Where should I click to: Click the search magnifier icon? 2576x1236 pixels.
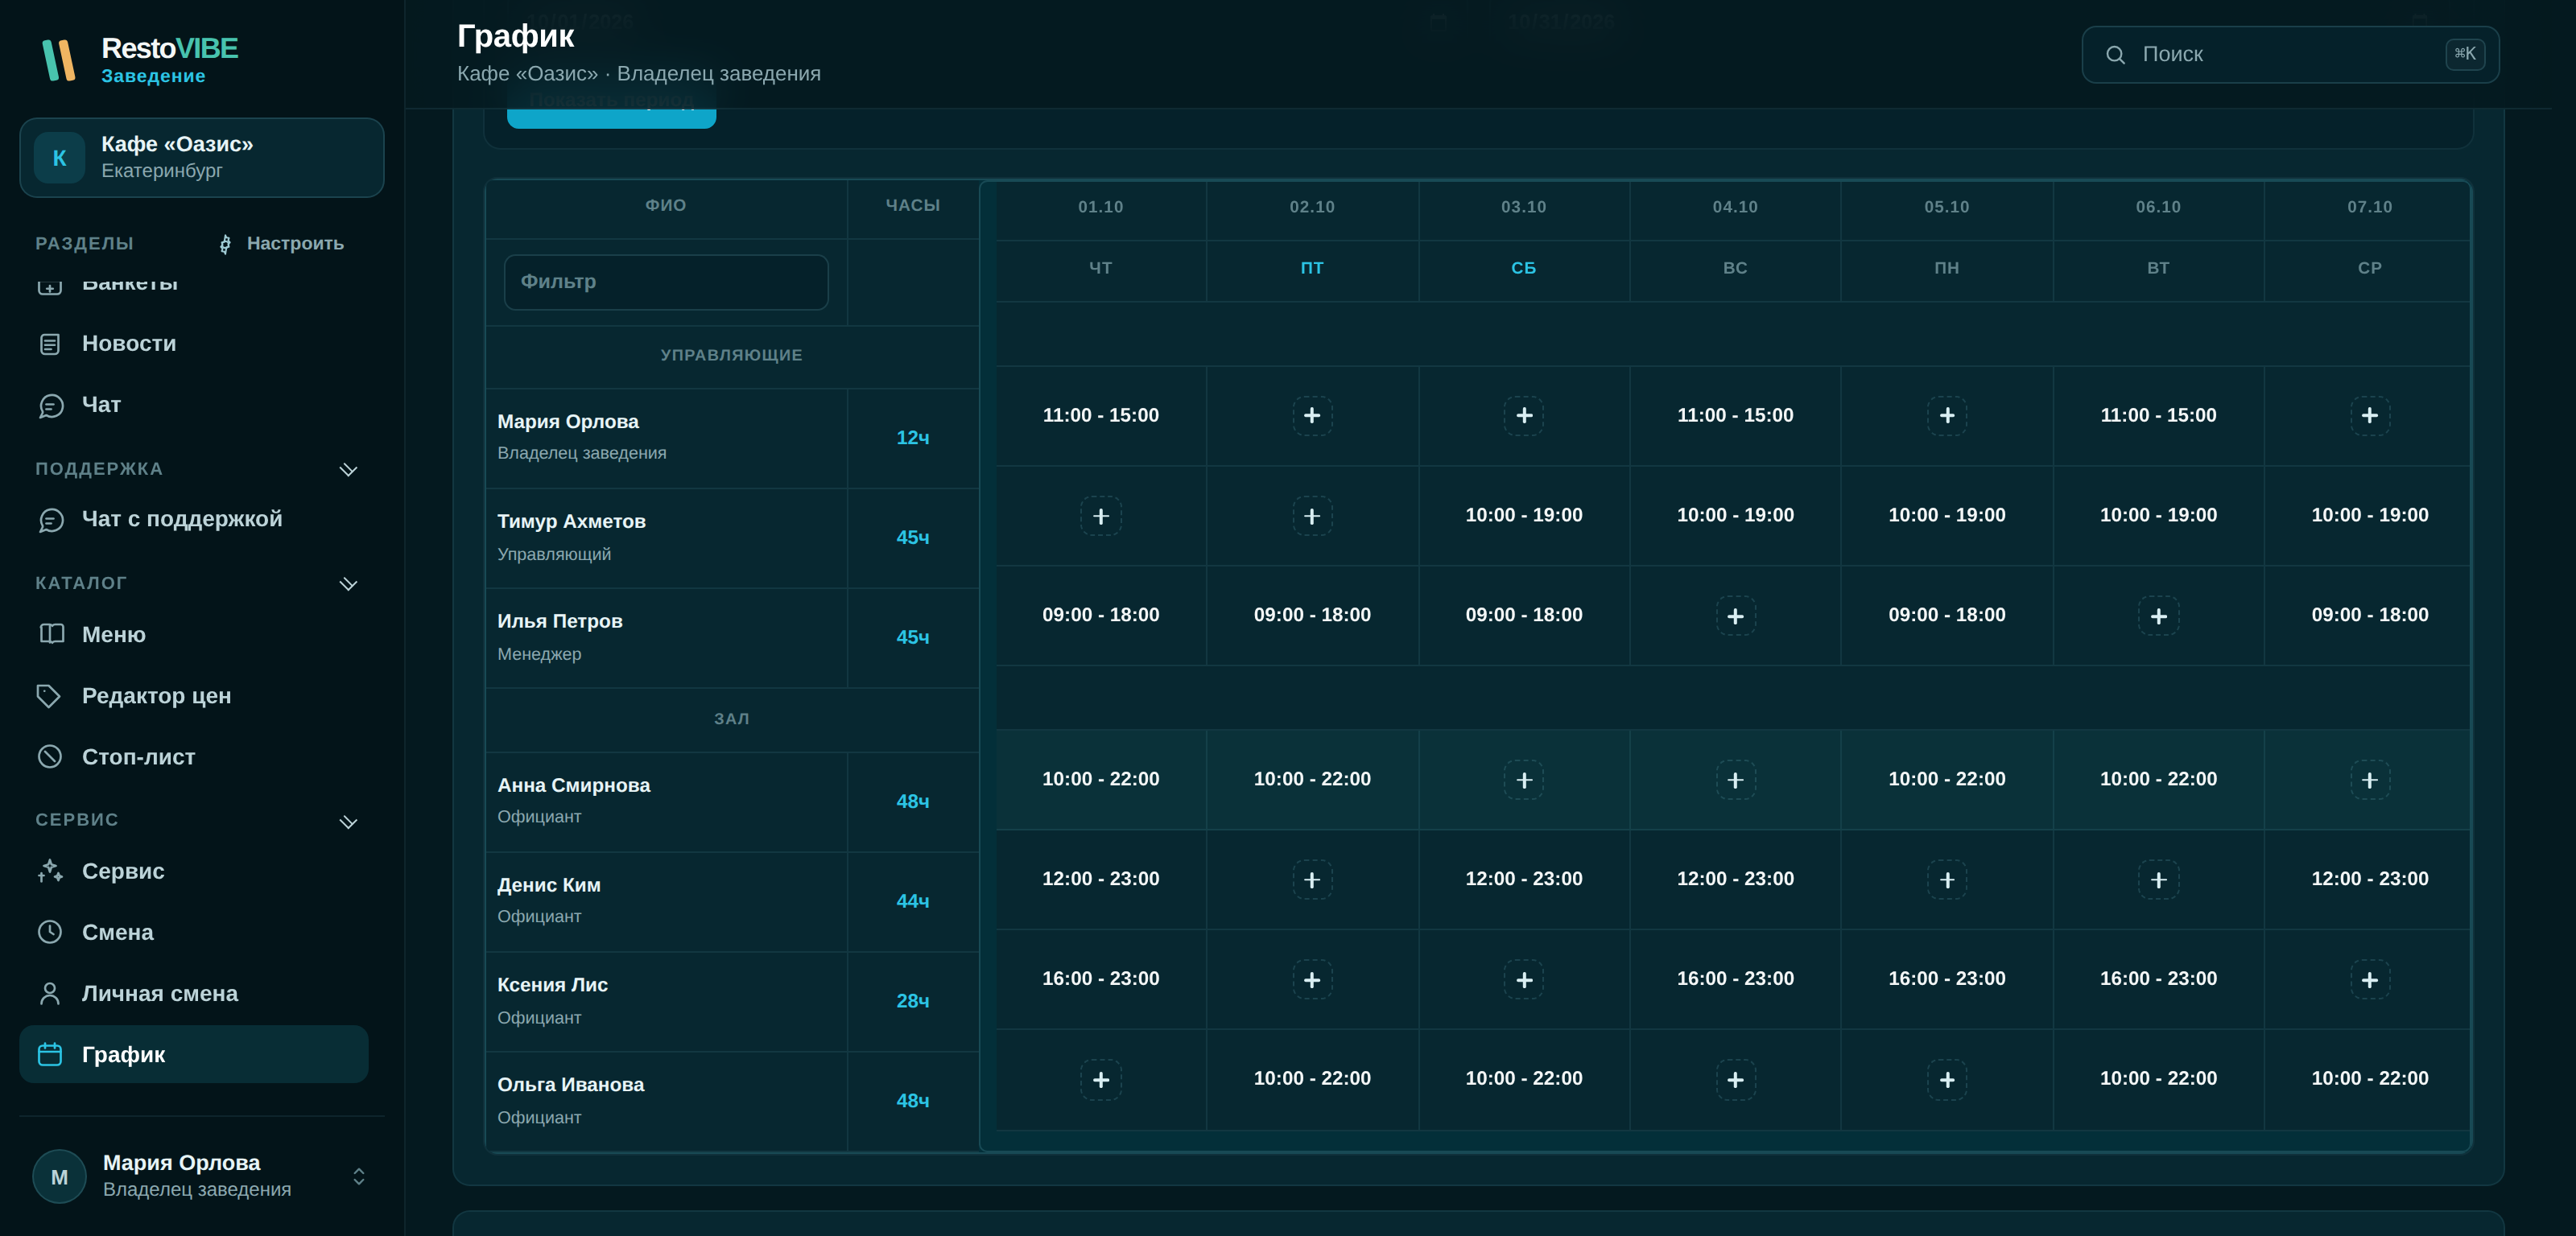point(2115,55)
